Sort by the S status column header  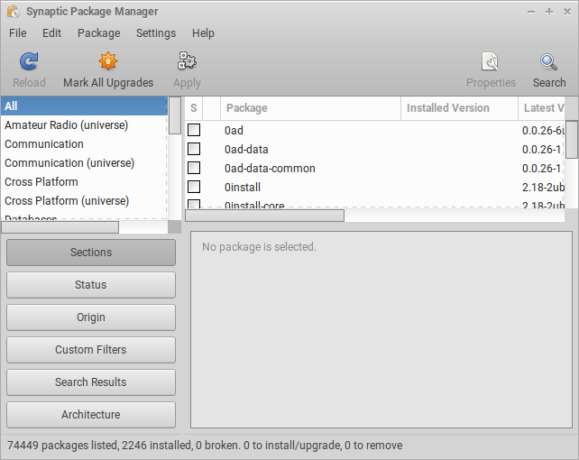[x=193, y=108]
